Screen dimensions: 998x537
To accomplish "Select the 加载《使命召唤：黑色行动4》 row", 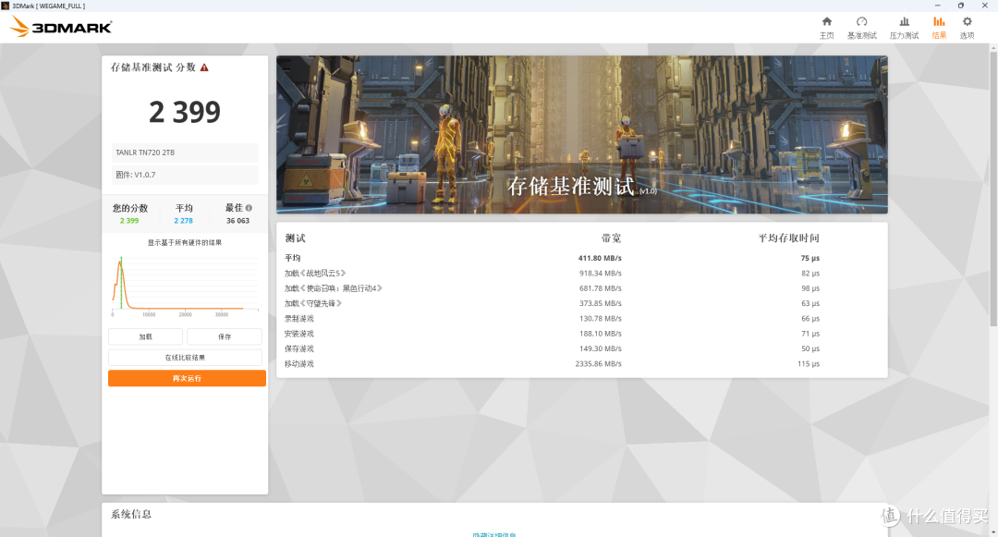I will coord(582,288).
